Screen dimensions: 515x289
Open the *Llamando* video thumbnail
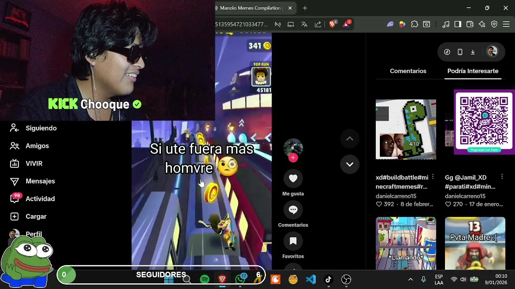406,243
